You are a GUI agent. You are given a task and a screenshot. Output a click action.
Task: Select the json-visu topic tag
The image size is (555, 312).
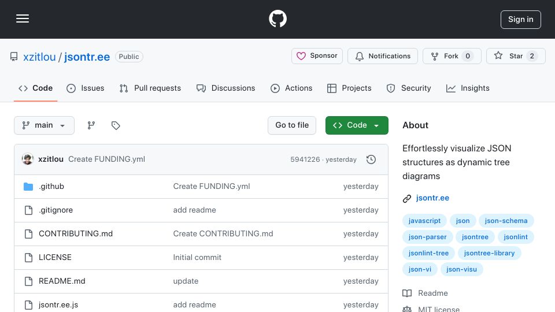tap(461, 270)
